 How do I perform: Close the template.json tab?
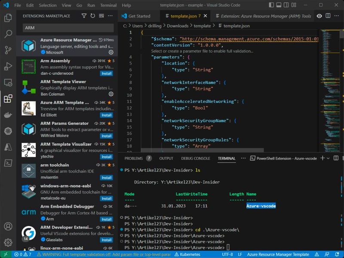206,16
